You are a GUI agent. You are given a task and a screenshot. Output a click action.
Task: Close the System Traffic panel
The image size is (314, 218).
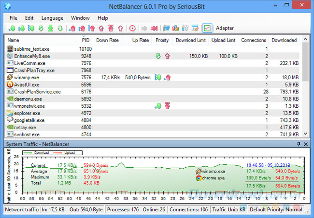click(x=306, y=144)
